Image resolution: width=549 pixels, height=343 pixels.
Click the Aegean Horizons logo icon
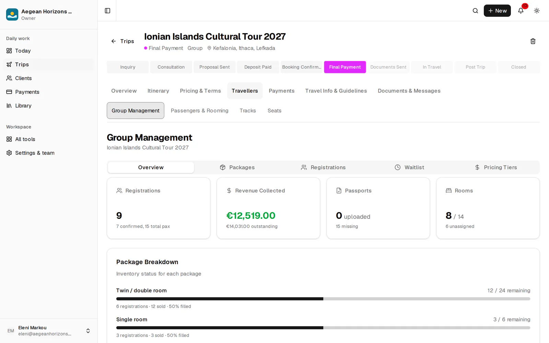tap(12, 14)
